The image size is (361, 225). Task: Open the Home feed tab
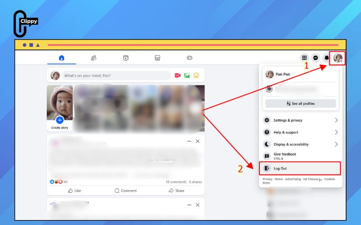[61, 58]
